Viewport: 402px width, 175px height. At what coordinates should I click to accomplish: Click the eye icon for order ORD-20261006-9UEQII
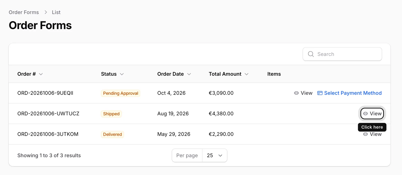(x=296, y=93)
